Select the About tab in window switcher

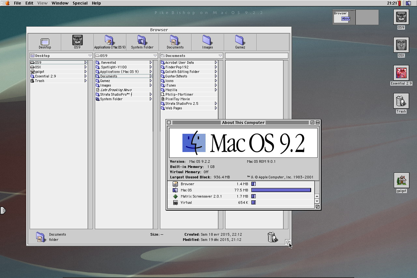click(346, 19)
